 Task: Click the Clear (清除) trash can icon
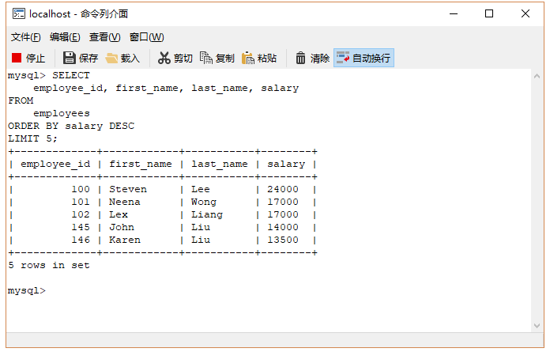[300, 58]
